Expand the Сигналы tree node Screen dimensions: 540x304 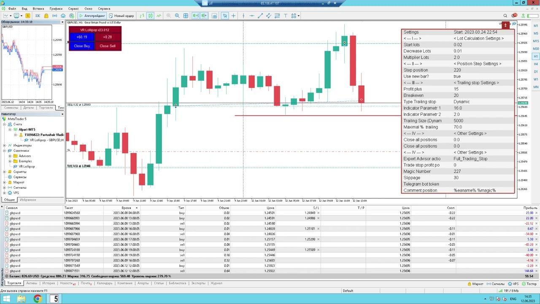(x=5, y=187)
